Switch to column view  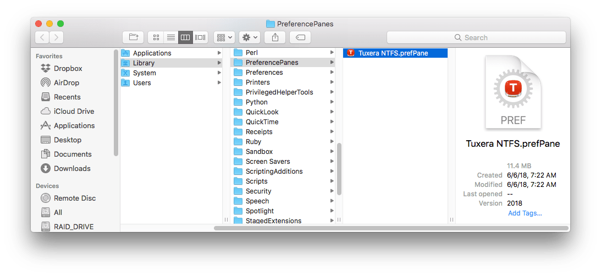[185, 37]
